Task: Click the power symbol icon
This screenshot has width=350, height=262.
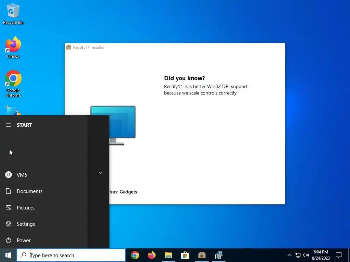Action: click(9, 240)
